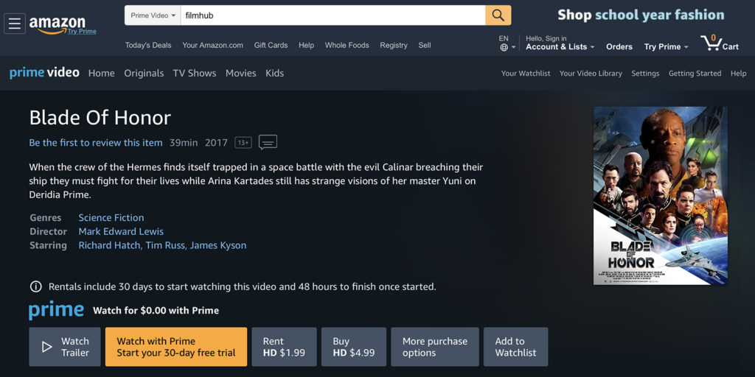This screenshot has width=755, height=377.
Task: Click the rental info circle icon
Action: coord(35,287)
